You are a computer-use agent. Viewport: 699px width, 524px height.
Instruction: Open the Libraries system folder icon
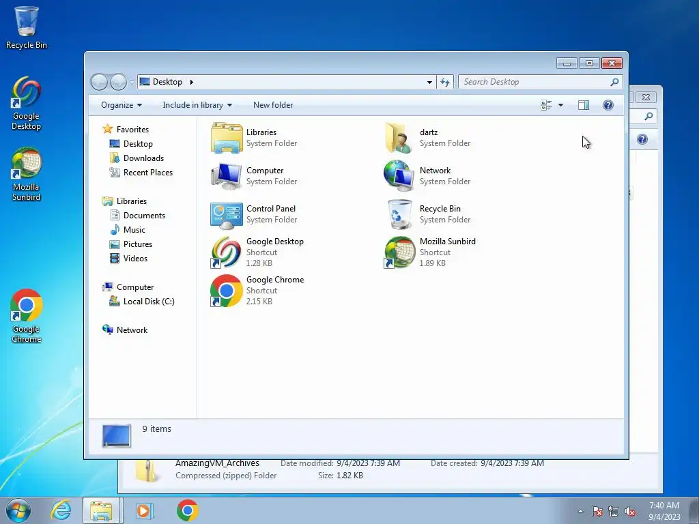227,138
